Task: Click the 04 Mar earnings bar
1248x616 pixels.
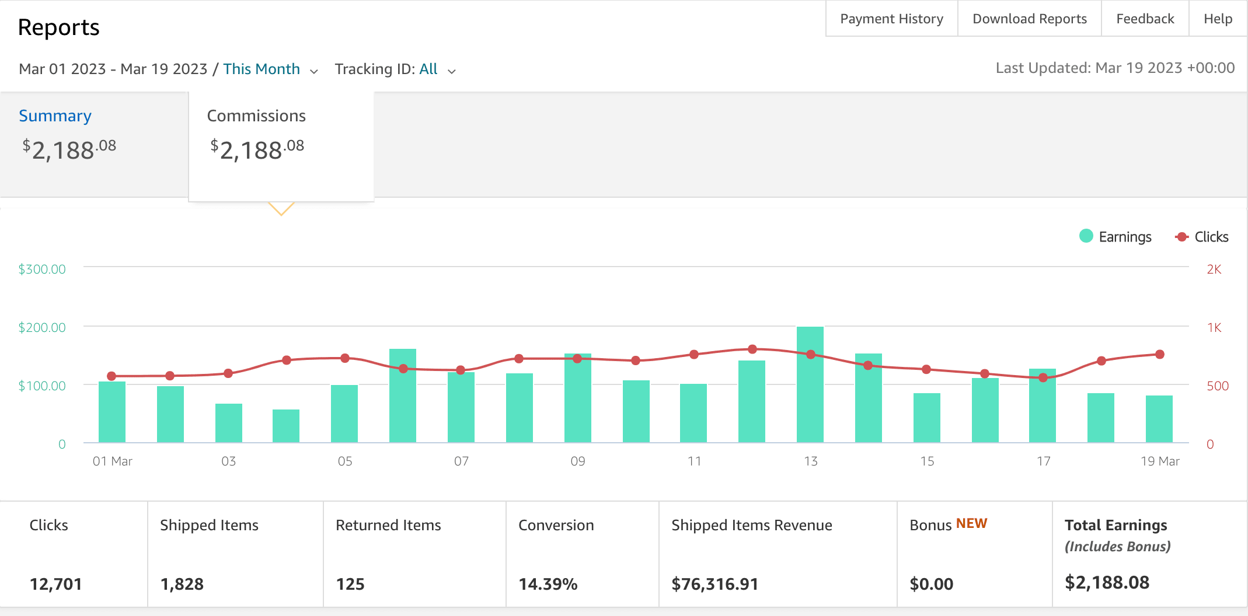Action: [286, 426]
